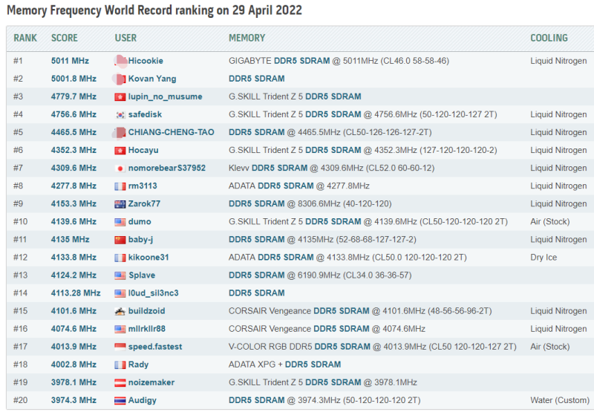Screen dimensions: 594x412
Task: Click DDR5 SDRAM link in kikoone31 row
Action: pos(286,257)
